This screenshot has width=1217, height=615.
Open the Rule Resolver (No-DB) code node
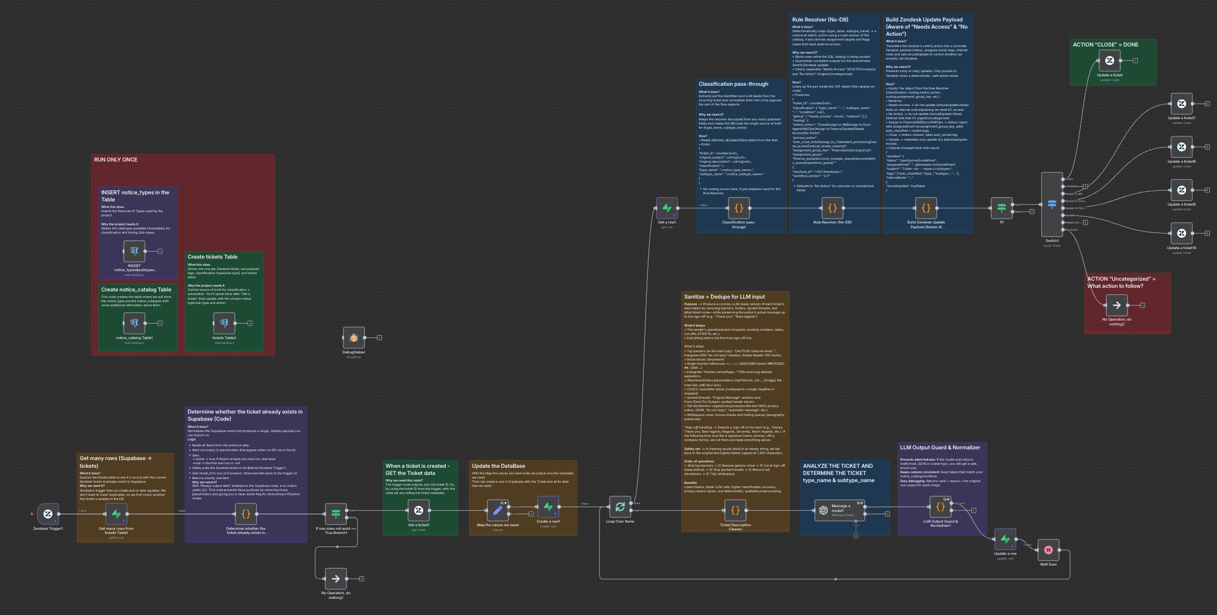pos(832,208)
